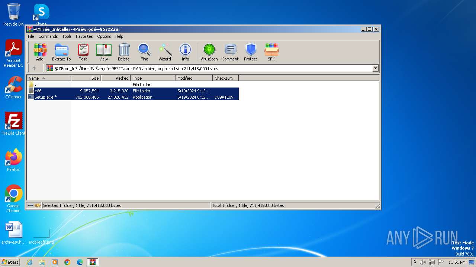Screen dimensions: 476x267
Task: Click the checksum D09A1E09 cell
Action: (224, 97)
